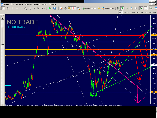Image resolution: width=157 pixels, height=118 pixels.
Task: Switch chart to Candlesticks mode
Action: pos(122,8)
